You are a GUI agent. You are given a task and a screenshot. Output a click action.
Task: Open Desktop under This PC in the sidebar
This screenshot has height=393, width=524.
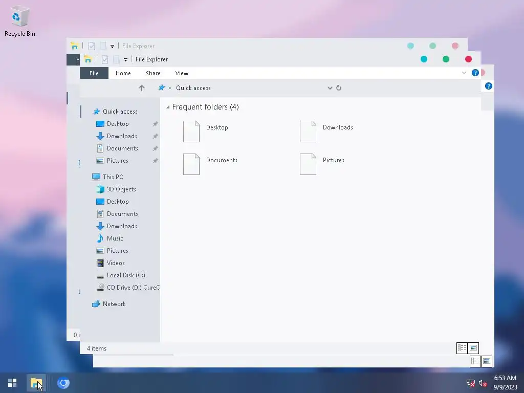(118, 202)
